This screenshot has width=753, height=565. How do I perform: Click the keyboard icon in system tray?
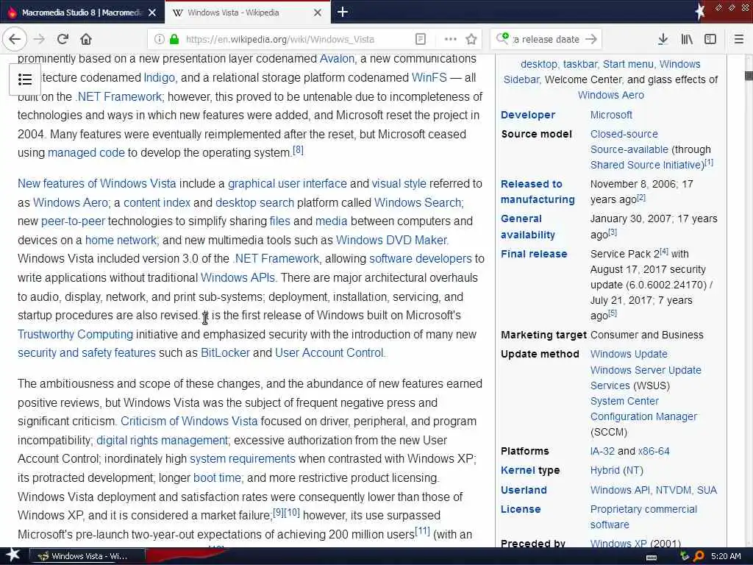[x=652, y=557]
